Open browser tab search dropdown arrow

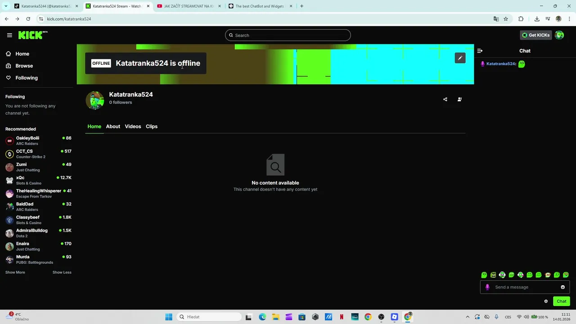pyautogui.click(x=6, y=6)
